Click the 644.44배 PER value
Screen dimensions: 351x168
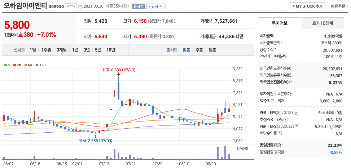point(325,112)
